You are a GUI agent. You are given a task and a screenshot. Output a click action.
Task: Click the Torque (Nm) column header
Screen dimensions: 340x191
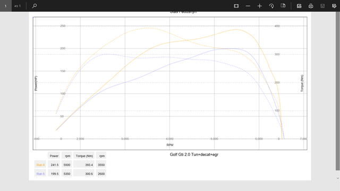(84, 156)
